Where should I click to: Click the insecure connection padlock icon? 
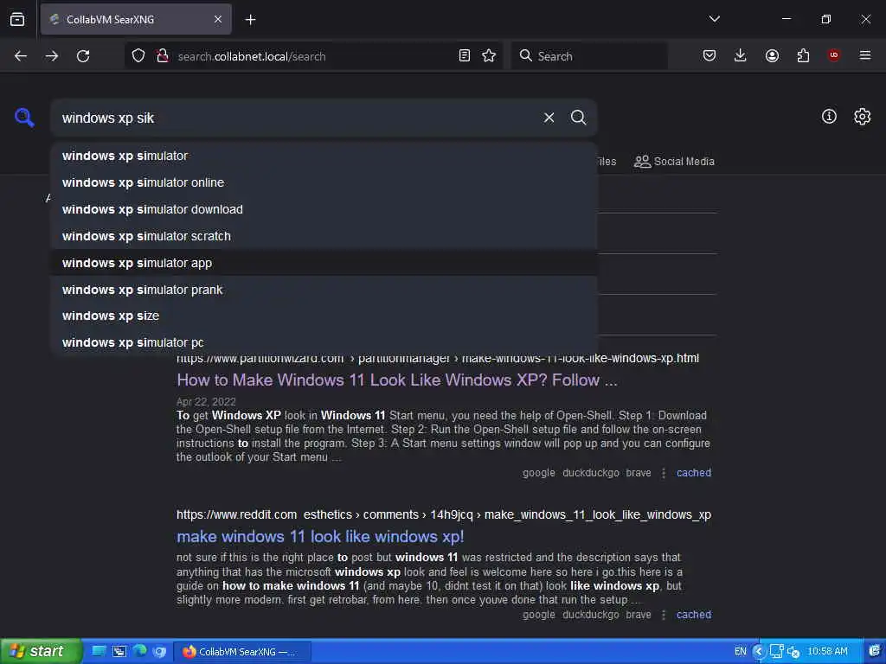[x=163, y=55]
